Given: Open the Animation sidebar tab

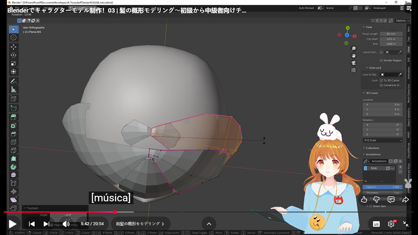Looking at the screenshot, I should (x=409, y=73).
